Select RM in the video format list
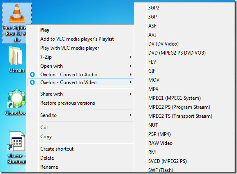This screenshot has height=174, width=237. 152,152
